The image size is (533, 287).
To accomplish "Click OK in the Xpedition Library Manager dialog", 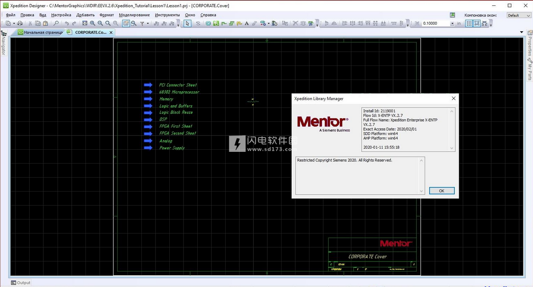I will [x=442, y=191].
